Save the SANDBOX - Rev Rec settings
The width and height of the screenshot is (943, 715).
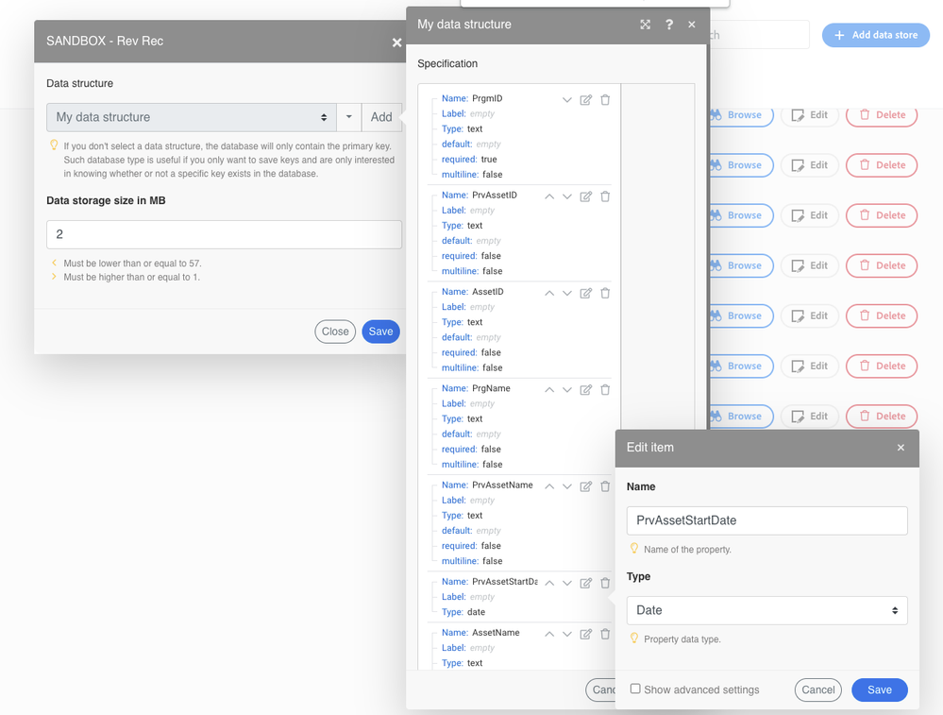[380, 332]
